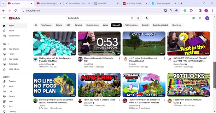The height and width of the screenshot is (113, 216).
Task: Bookmark this page with star icon
Action: tap(176, 11)
